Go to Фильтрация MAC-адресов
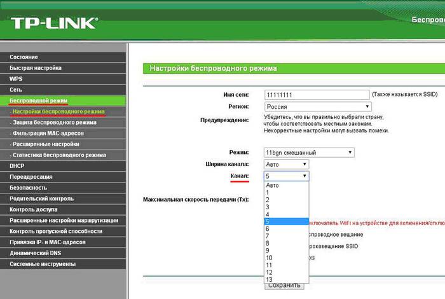Viewport: 445px width, 299px height. point(47,133)
